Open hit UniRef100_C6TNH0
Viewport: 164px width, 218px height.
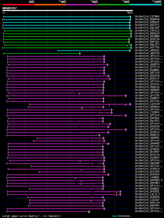[x=147, y=17]
